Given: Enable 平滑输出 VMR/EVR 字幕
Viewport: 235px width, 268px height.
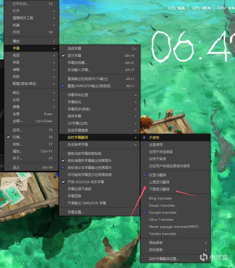Looking at the screenshot, I should [100, 203].
